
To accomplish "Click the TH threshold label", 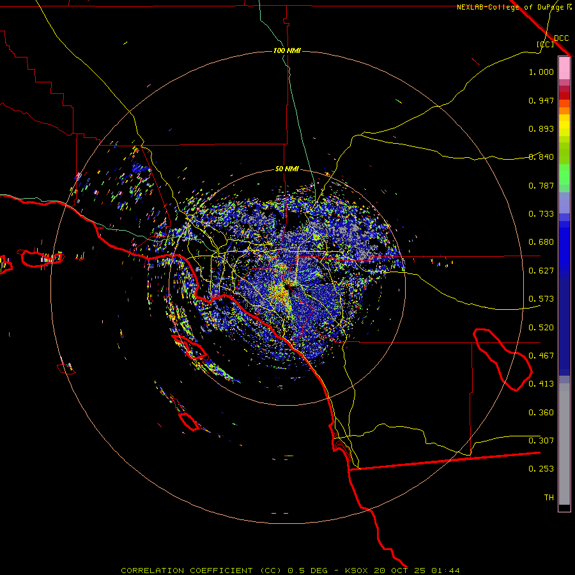I will click(x=549, y=498).
